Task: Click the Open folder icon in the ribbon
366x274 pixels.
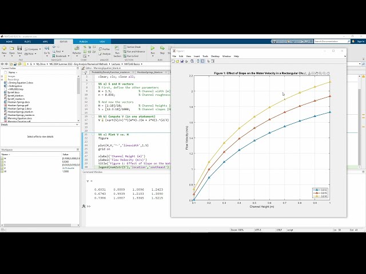Action: click(11, 48)
